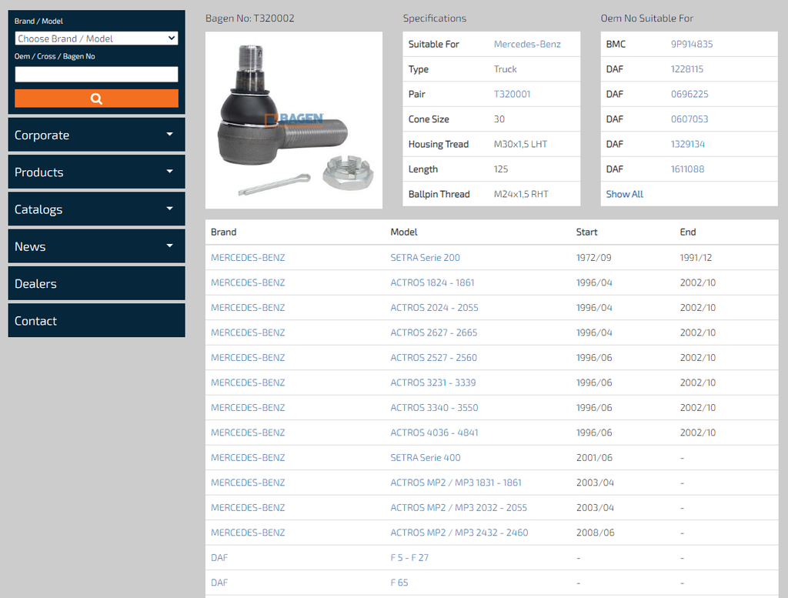Click the Model column header
This screenshot has width=788, height=598.
click(404, 232)
